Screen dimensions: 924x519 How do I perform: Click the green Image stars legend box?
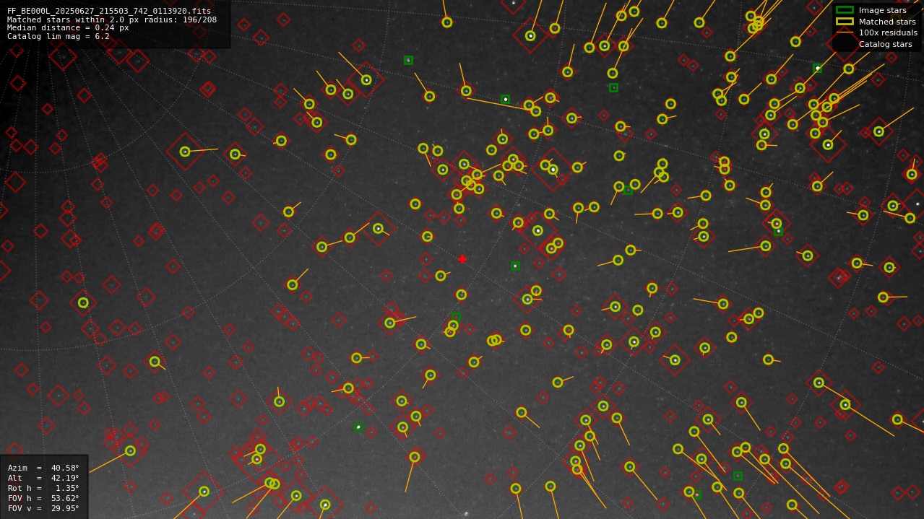pos(845,10)
